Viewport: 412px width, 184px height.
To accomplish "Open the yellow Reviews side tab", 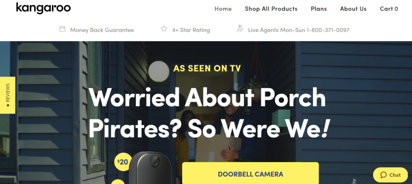I will pyautogui.click(x=8, y=95).
